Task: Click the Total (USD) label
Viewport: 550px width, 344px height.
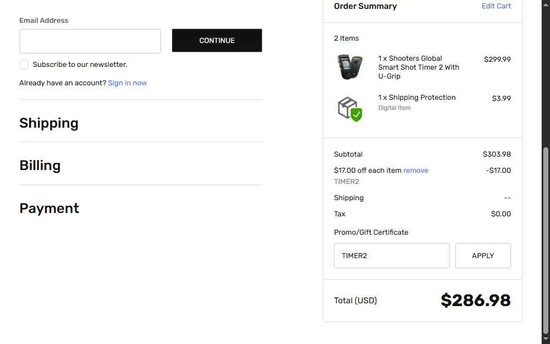Action: click(x=356, y=301)
